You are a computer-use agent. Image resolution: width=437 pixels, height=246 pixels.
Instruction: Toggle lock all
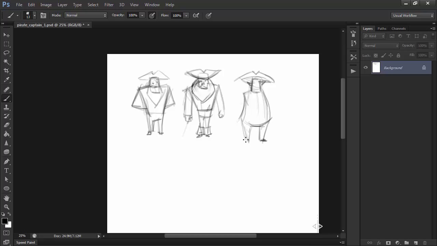pyautogui.click(x=398, y=55)
